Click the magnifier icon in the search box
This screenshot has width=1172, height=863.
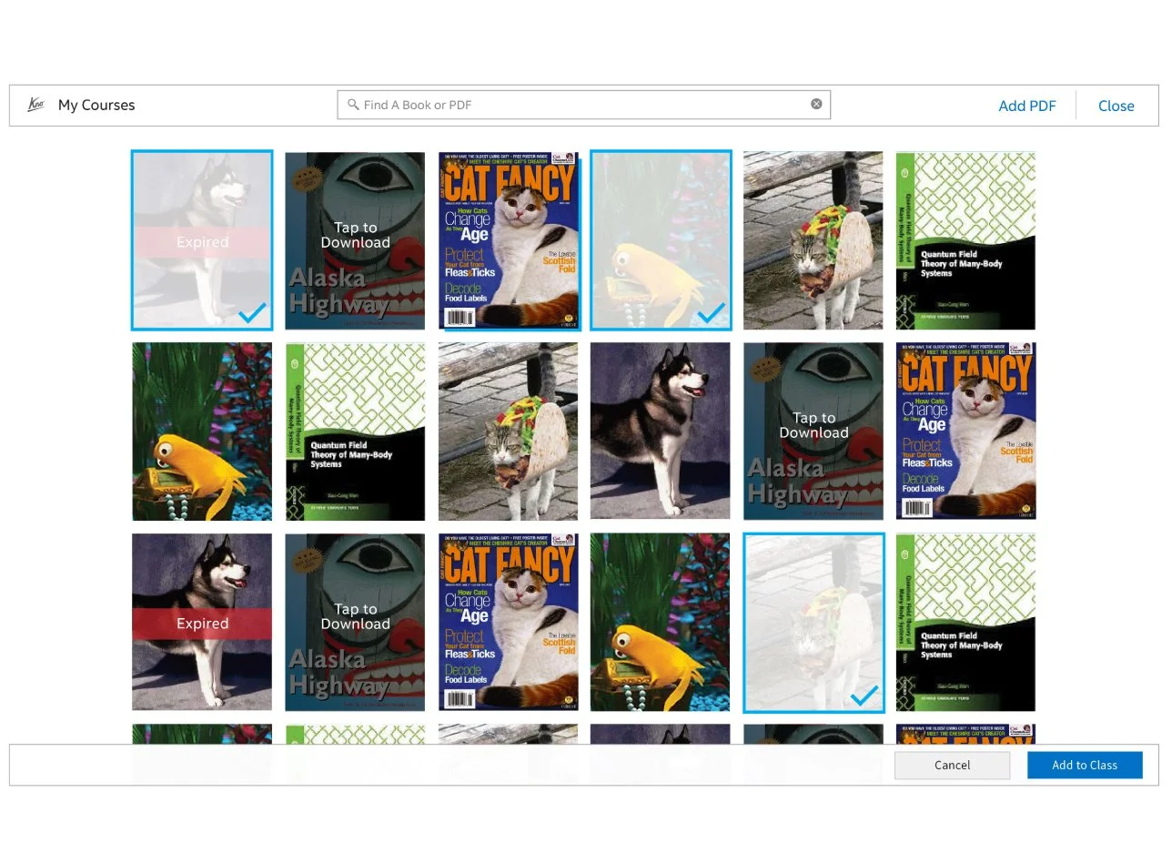353,105
